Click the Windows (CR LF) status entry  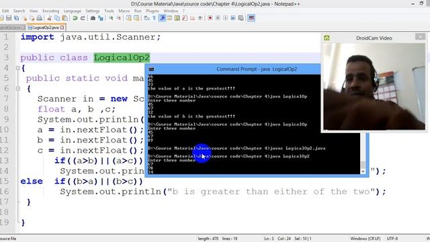point(365,239)
